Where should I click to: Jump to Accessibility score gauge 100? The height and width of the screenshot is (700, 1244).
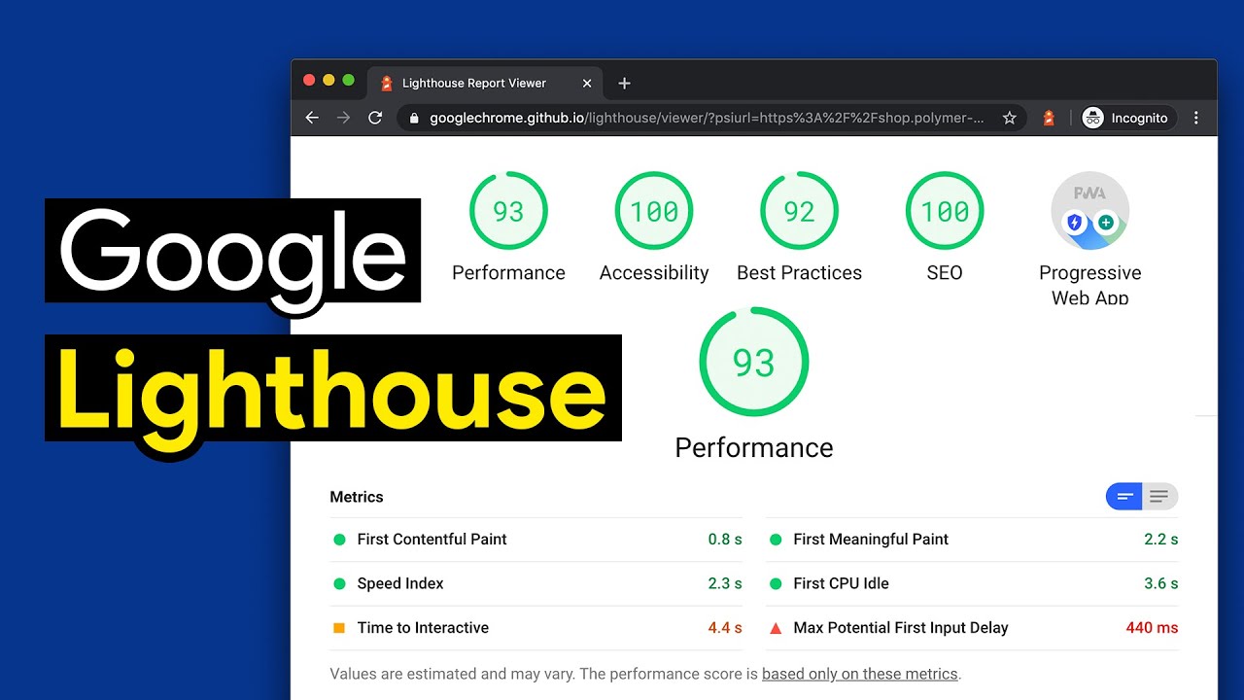pos(654,211)
